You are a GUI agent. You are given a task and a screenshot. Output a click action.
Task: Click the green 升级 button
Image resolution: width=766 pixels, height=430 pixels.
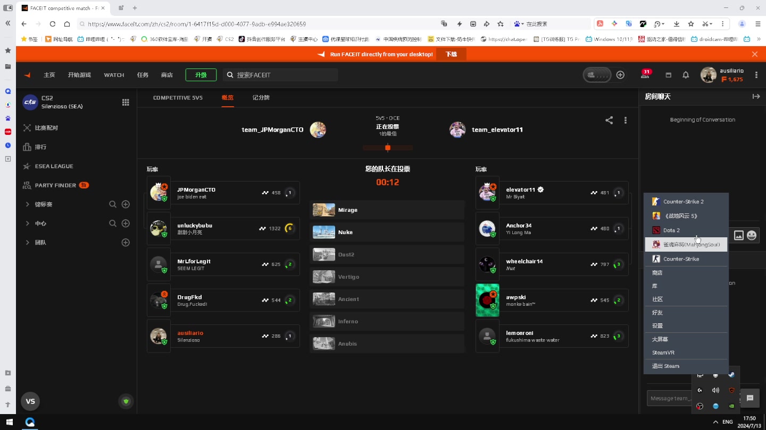[x=201, y=75]
